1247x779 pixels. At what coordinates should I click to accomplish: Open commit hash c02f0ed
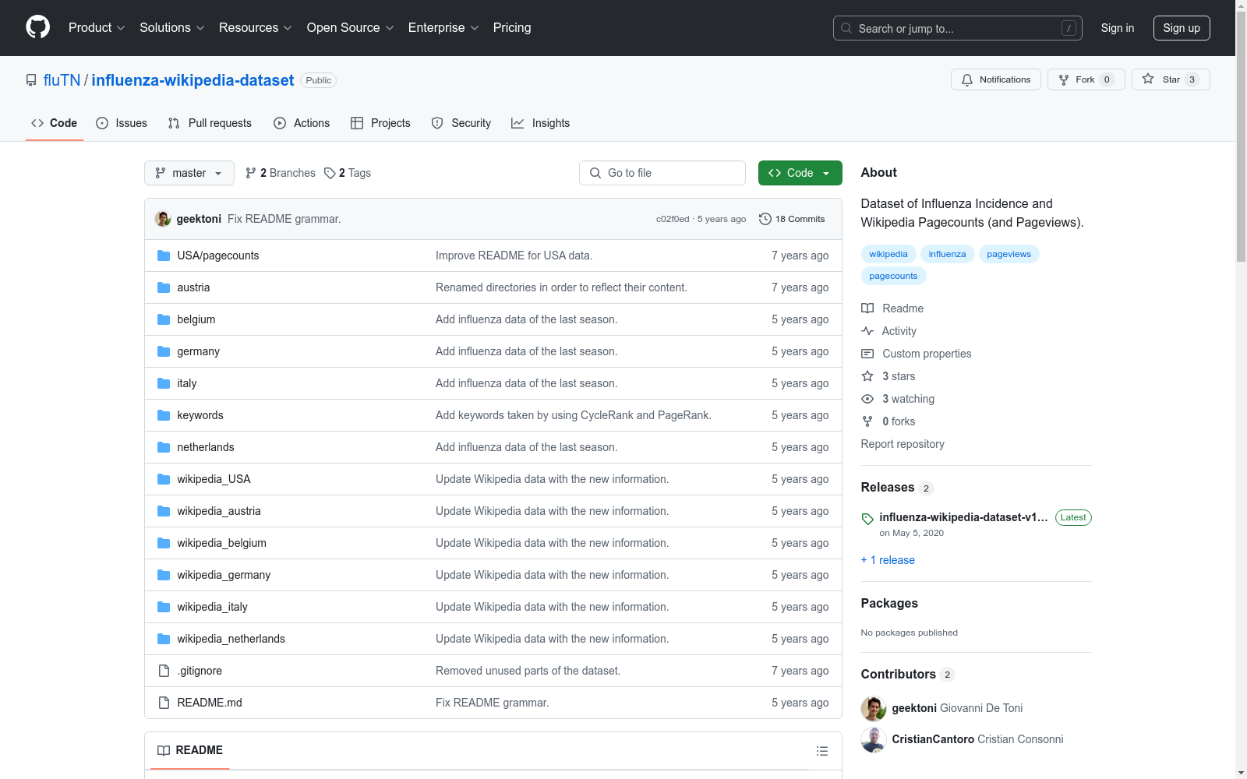pyautogui.click(x=673, y=219)
